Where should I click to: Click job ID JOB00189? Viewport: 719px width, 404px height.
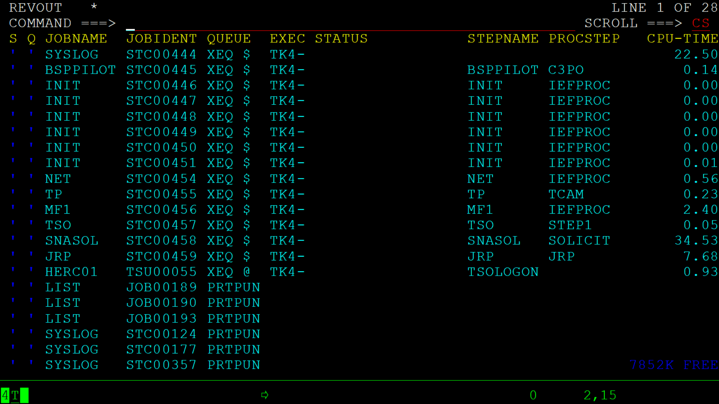pyautogui.click(x=161, y=287)
